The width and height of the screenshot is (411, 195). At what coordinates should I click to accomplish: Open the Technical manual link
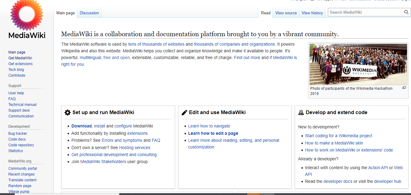coord(23,105)
